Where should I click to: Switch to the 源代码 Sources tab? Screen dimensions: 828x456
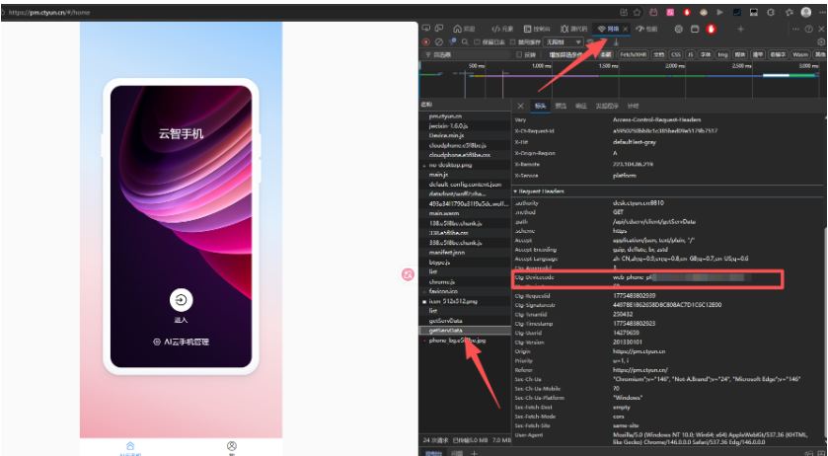pyautogui.click(x=574, y=29)
